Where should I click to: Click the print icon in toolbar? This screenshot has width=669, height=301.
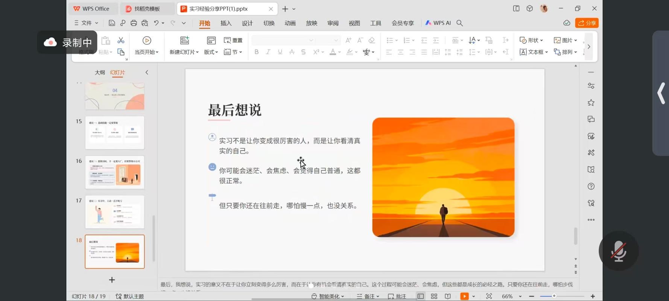[x=134, y=23]
